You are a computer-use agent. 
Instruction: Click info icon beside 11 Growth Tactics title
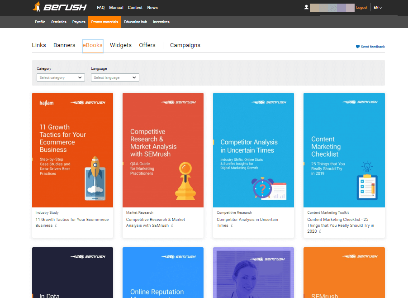click(x=56, y=226)
